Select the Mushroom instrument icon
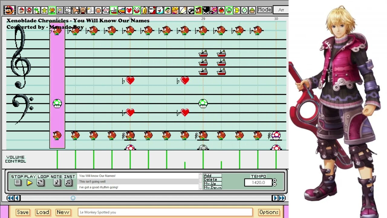 pos(29,10)
